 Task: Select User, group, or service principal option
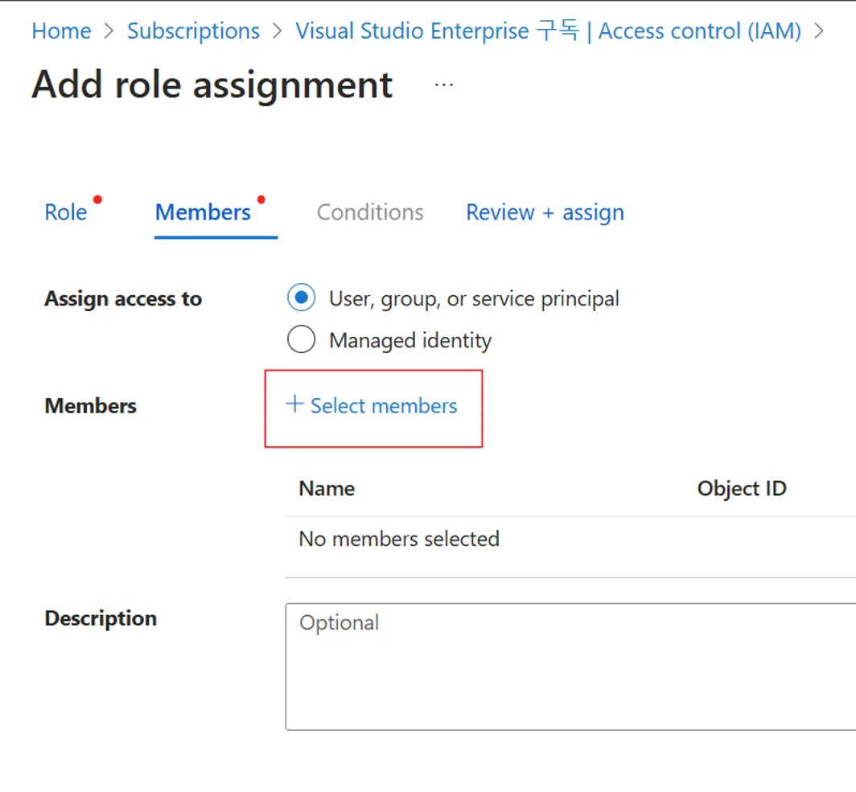[x=301, y=298]
